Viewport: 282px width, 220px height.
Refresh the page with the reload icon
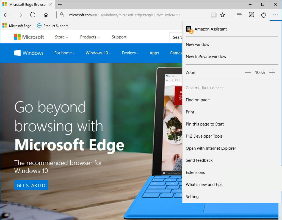coord(32,15)
